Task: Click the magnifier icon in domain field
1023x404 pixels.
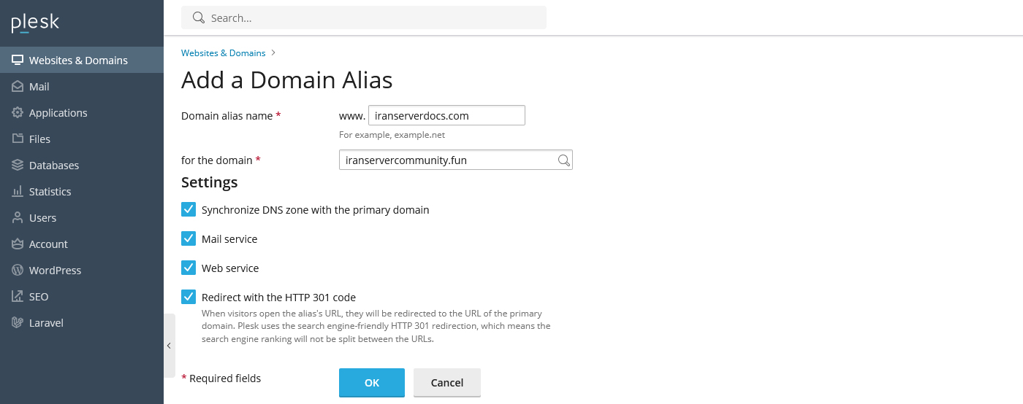Action: (563, 160)
